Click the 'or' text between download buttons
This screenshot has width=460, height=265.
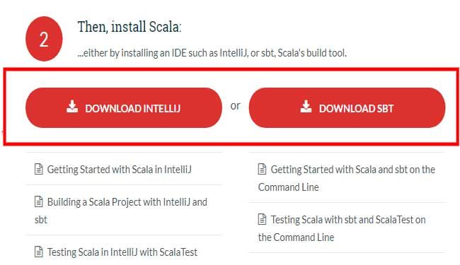[235, 106]
